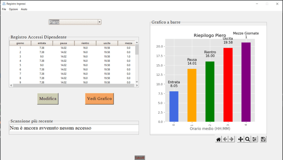
Task: Click the table's scroll down arrow
Action: point(137,82)
